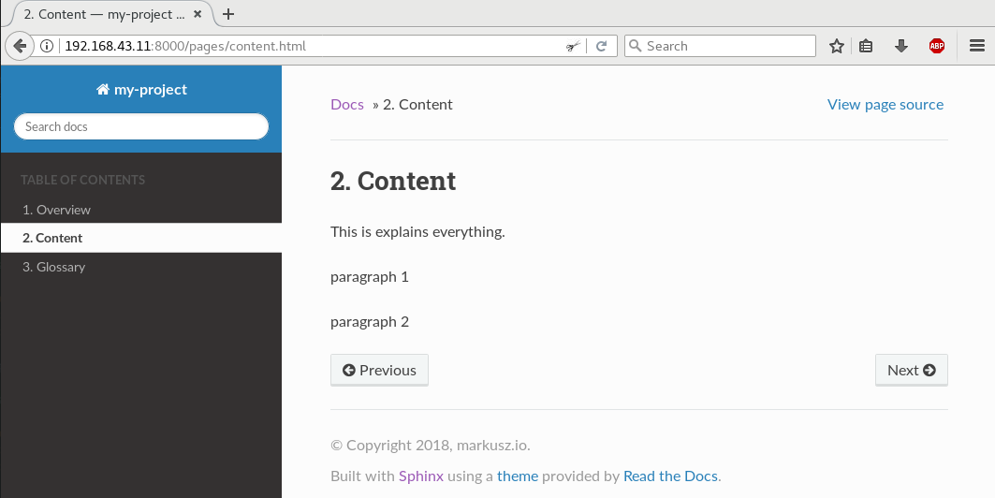Click the scissors icon in the address bar

(574, 46)
